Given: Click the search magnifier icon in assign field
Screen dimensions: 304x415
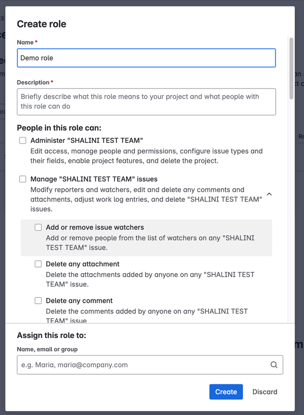Looking at the screenshot, I should click(274, 365).
